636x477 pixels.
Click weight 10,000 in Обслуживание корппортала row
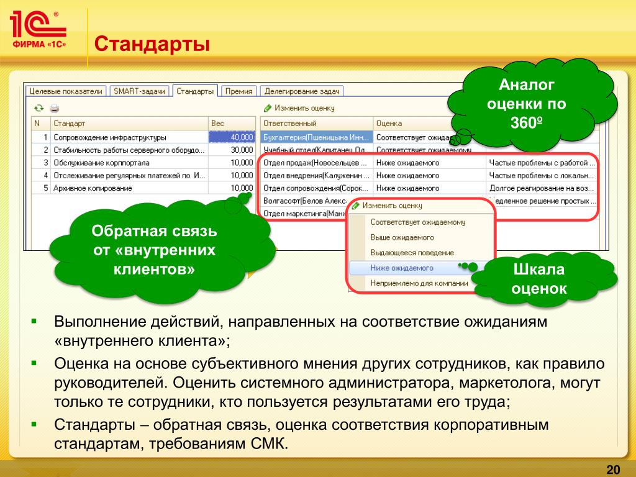[232, 163]
